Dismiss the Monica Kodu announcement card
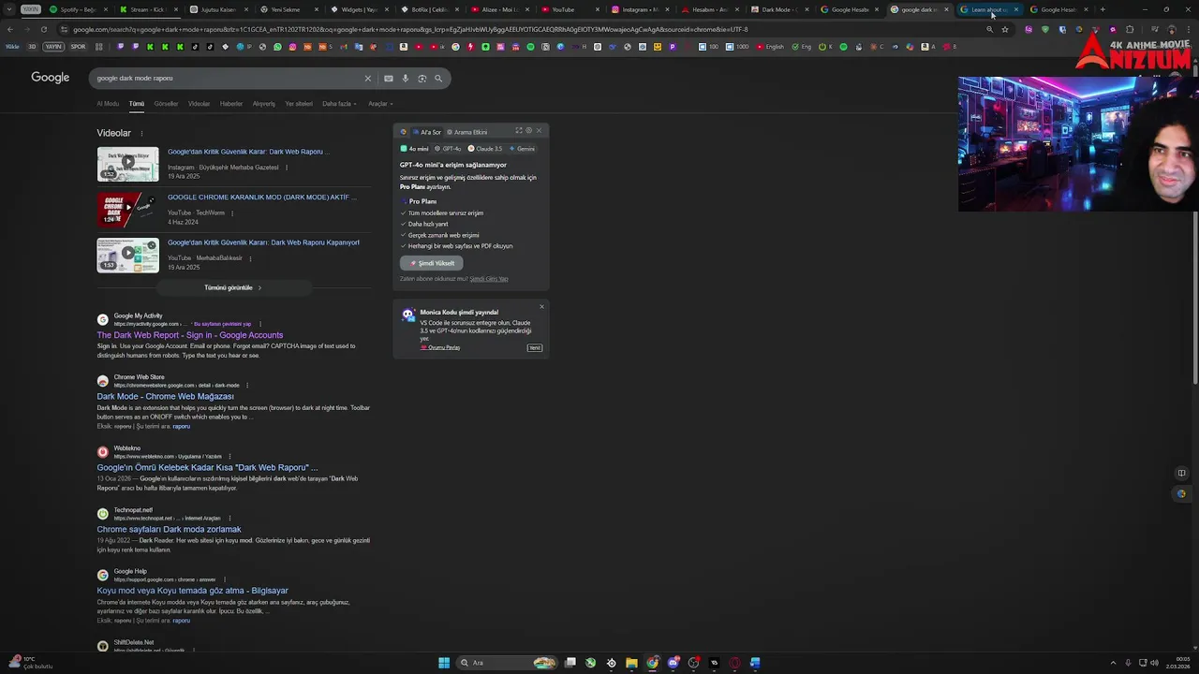The height and width of the screenshot is (674, 1199). 541,307
